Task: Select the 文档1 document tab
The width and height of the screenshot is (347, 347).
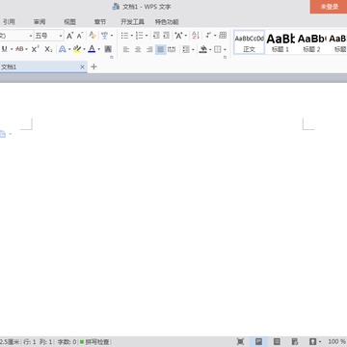Action: (x=43, y=67)
